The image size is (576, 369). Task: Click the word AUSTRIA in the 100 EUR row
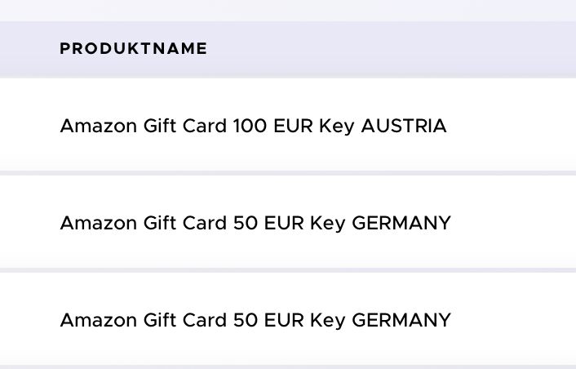404,126
